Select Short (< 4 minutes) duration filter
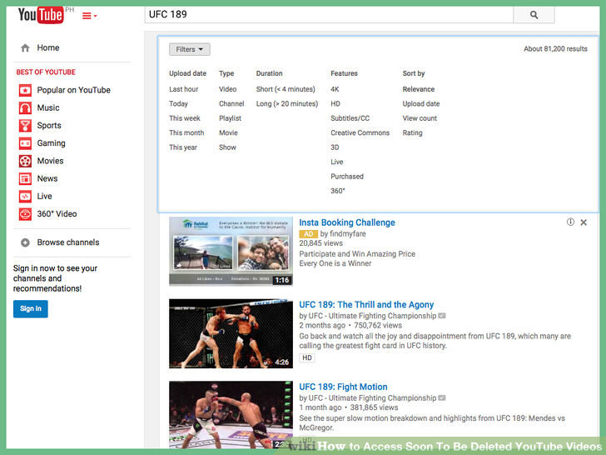 click(x=286, y=89)
